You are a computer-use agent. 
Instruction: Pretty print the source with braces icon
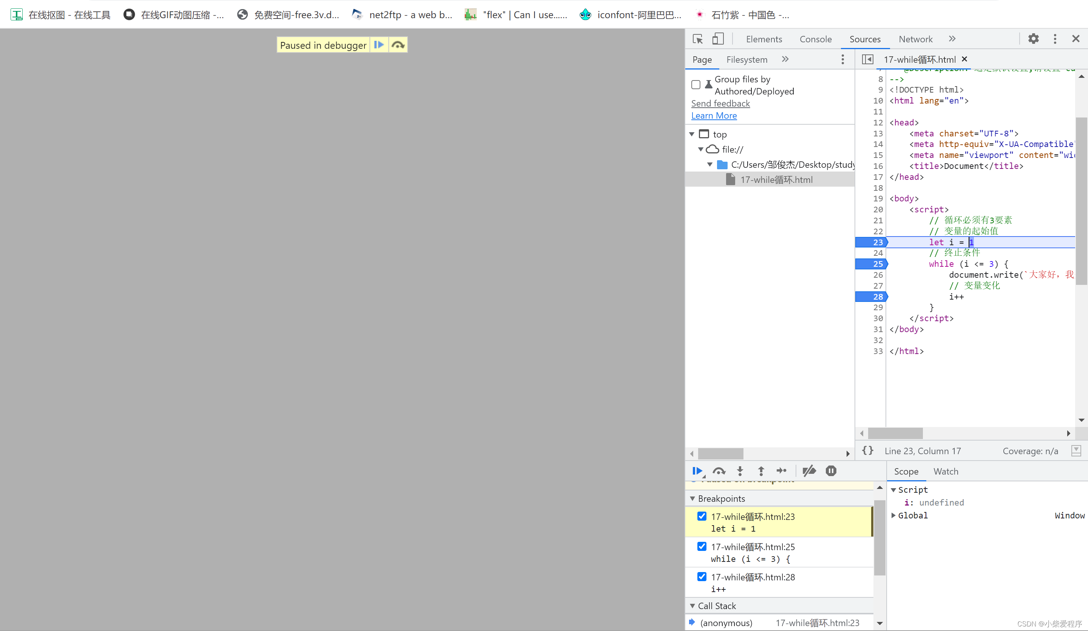(x=867, y=450)
